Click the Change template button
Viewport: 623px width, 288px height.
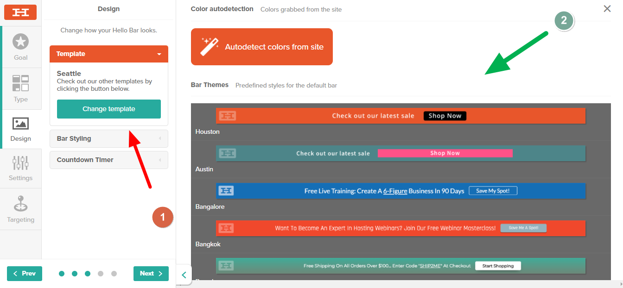click(109, 109)
